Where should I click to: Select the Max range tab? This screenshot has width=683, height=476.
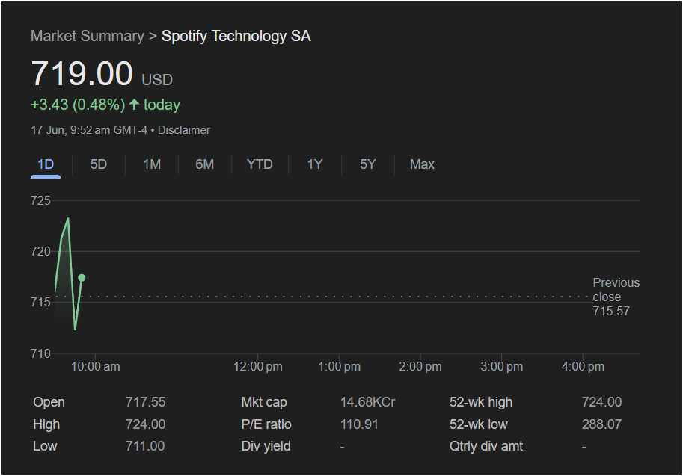pyautogui.click(x=422, y=164)
